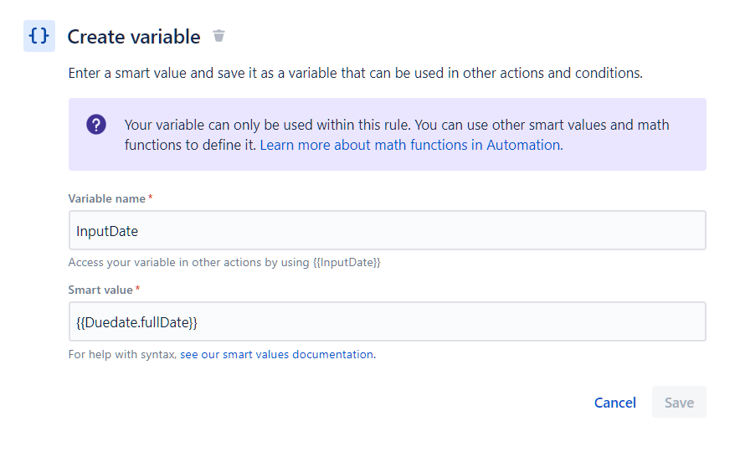740x452 pixels.
Task: Delete the variable using the trash icon
Action: pos(218,36)
